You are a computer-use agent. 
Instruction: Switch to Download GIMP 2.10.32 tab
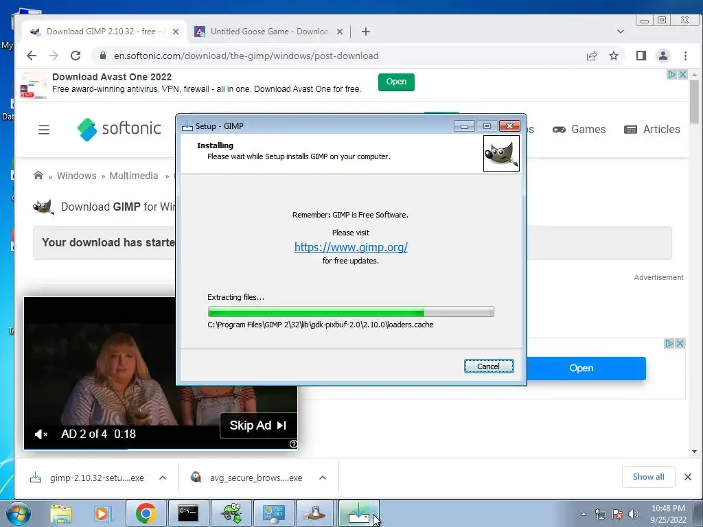104,32
